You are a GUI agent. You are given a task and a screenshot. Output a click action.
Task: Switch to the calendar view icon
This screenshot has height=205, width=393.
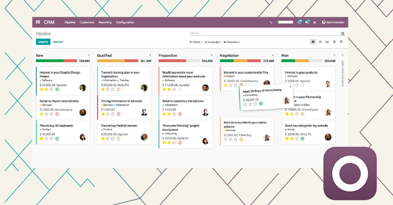334,42
